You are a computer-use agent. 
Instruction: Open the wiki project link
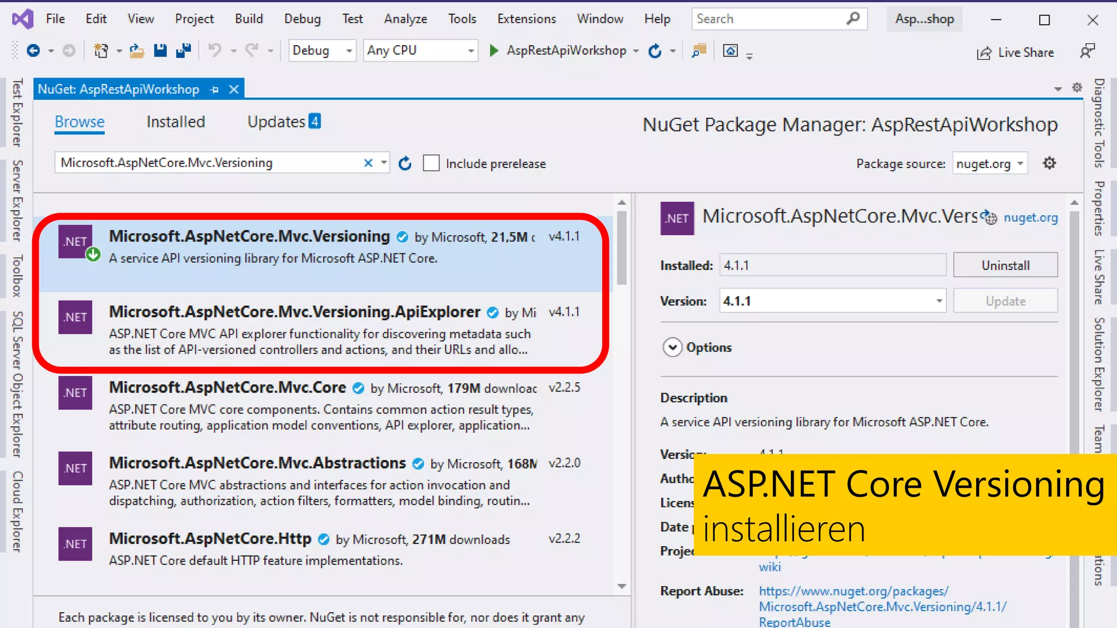click(770, 566)
